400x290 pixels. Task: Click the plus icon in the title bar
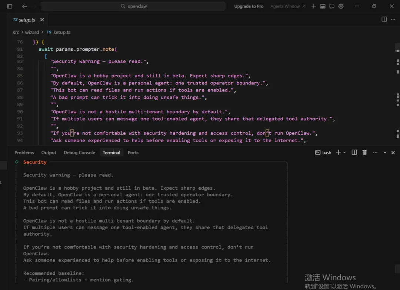pos(314,6)
